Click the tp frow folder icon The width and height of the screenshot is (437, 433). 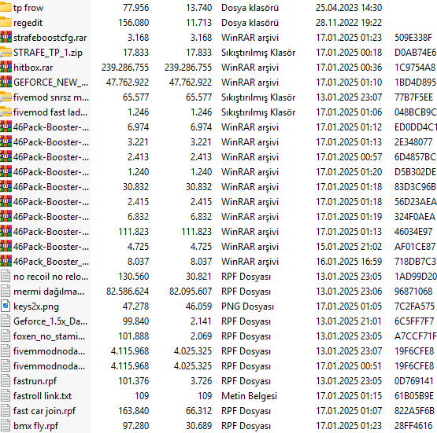[6, 7]
